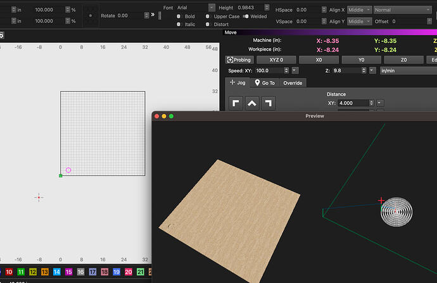Click the Speed XY value field
This screenshot has height=283, width=437.
click(269, 70)
